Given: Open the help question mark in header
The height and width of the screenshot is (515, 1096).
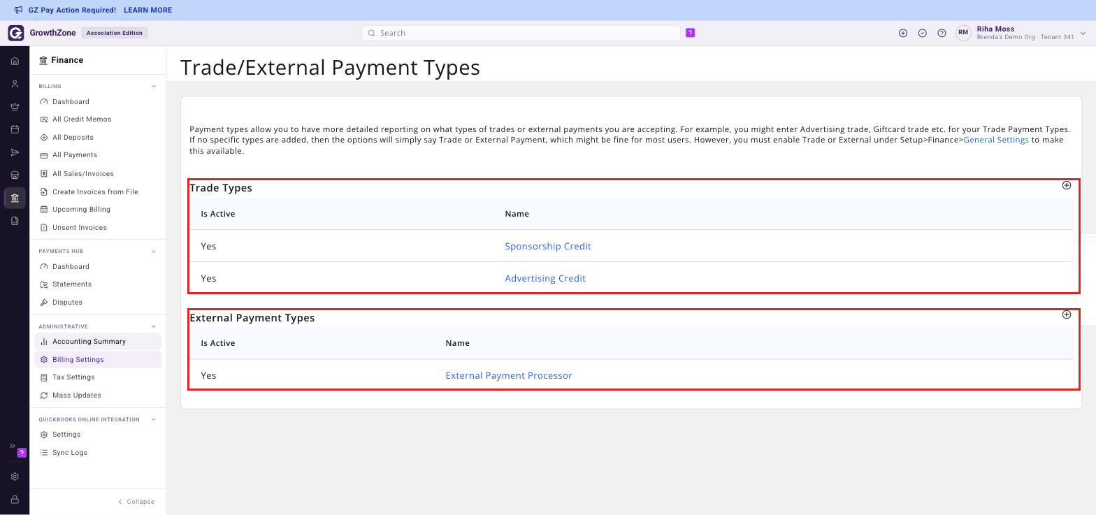Looking at the screenshot, I should tap(942, 33).
